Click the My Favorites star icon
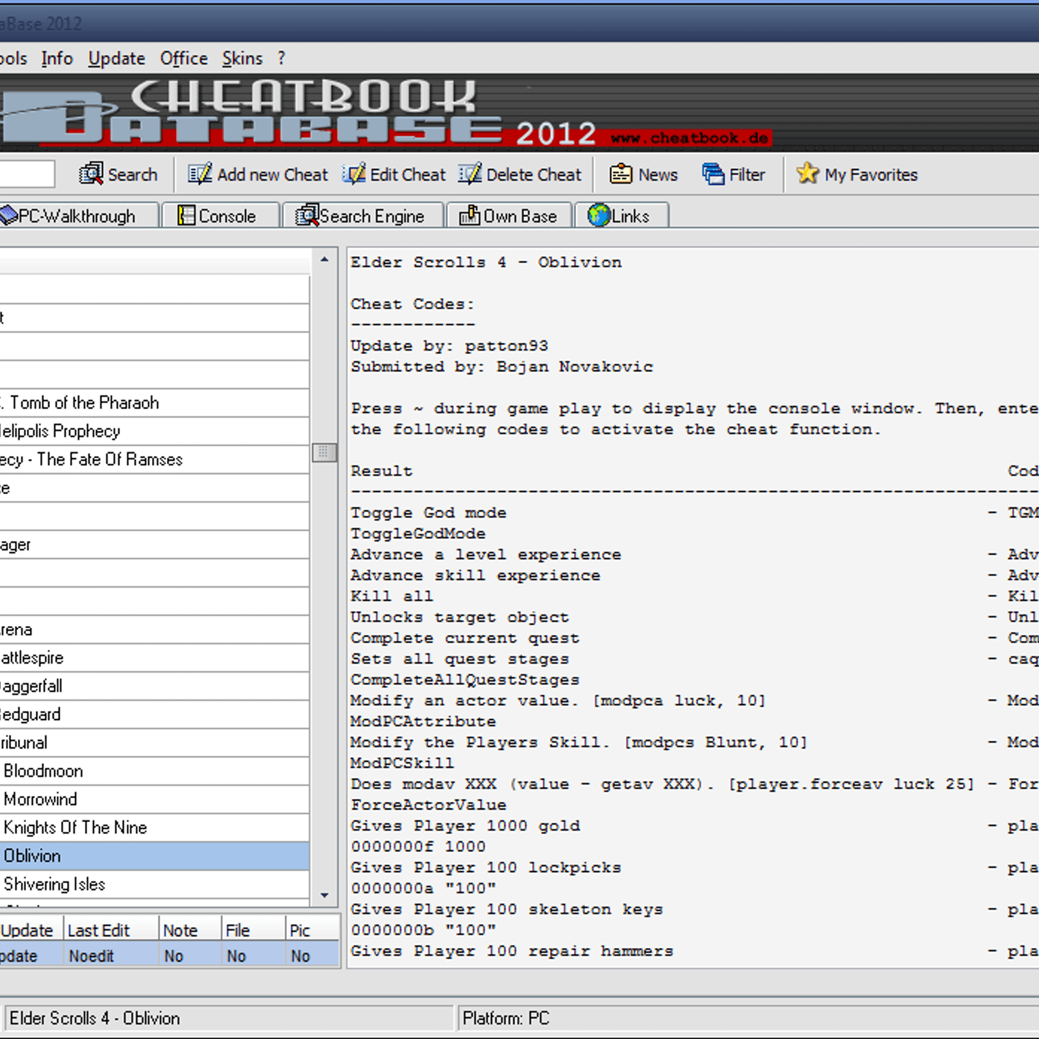The height and width of the screenshot is (1039, 1039). tap(807, 173)
